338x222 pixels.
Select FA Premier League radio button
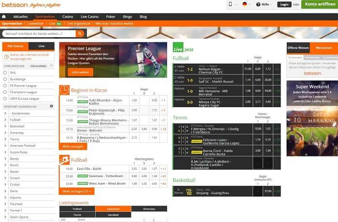click(x=5, y=86)
